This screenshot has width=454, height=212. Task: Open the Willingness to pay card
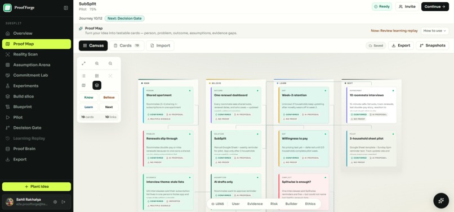(304, 149)
